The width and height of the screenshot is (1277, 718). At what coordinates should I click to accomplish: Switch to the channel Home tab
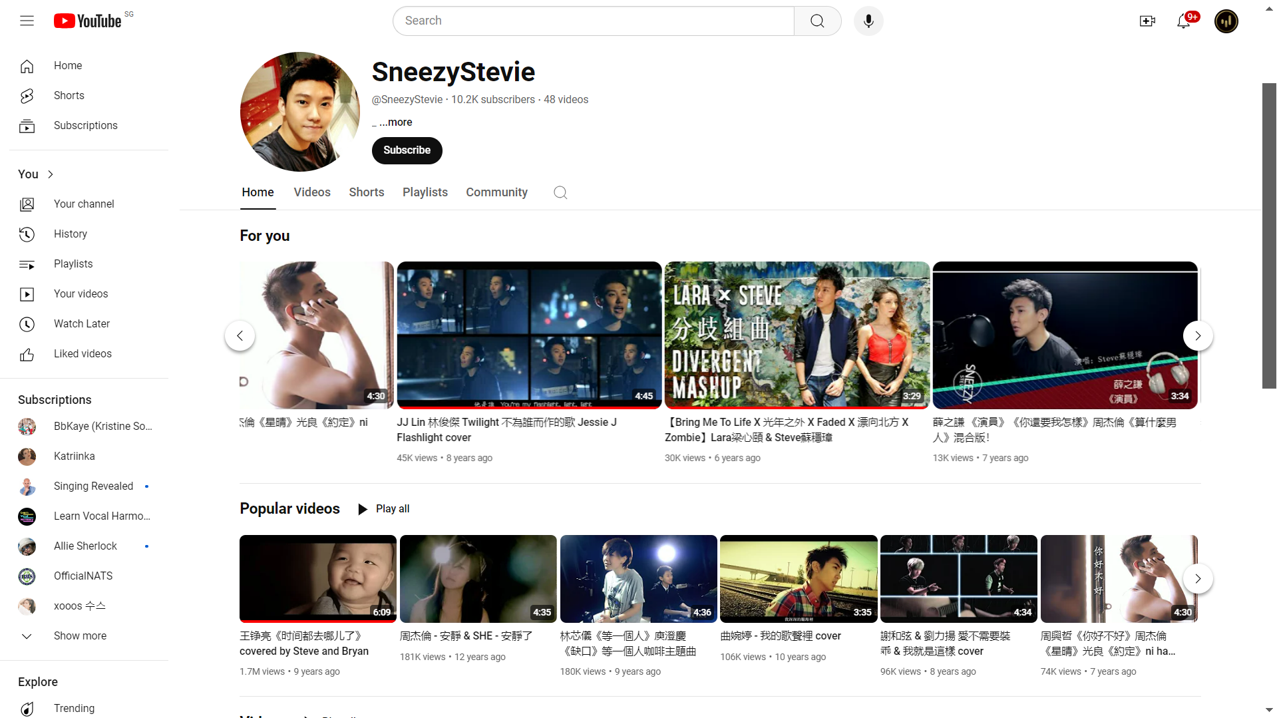pyautogui.click(x=258, y=192)
